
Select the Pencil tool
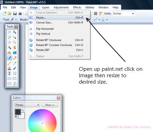click(x=10, y=63)
